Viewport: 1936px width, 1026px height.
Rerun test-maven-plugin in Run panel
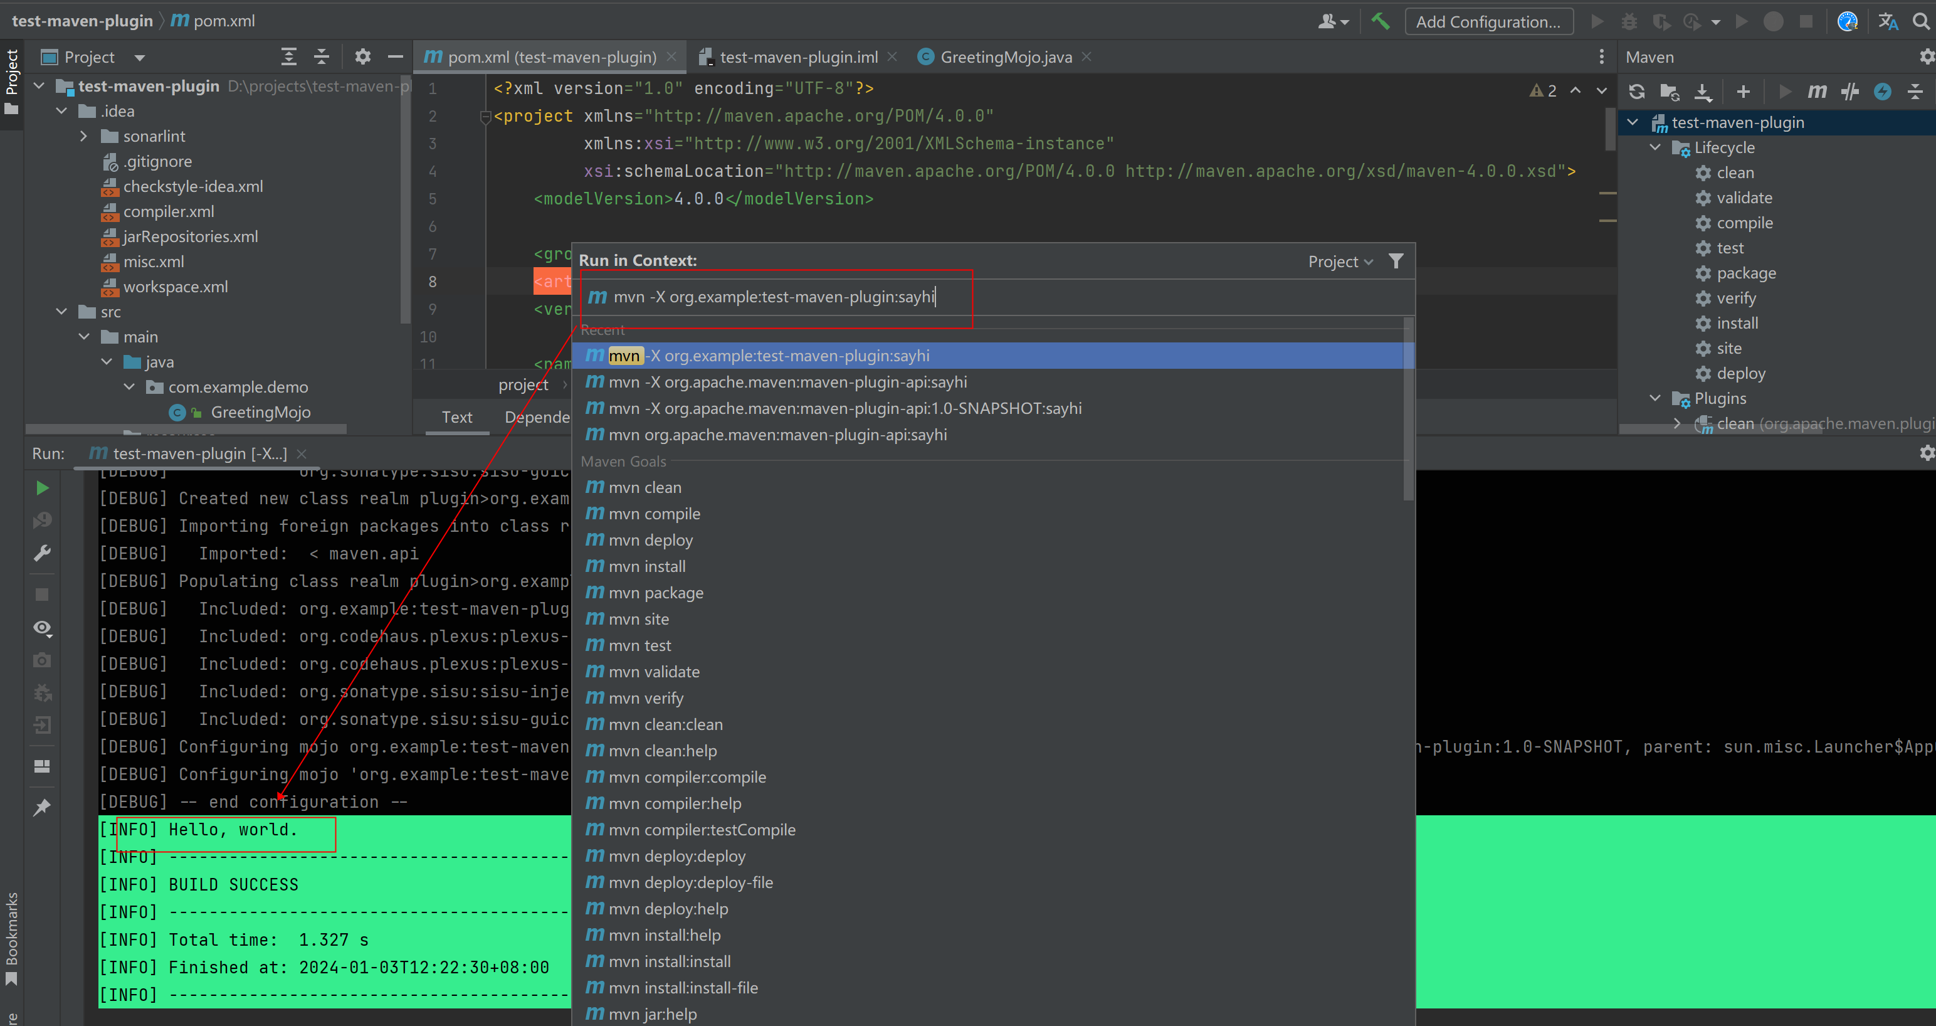point(43,488)
